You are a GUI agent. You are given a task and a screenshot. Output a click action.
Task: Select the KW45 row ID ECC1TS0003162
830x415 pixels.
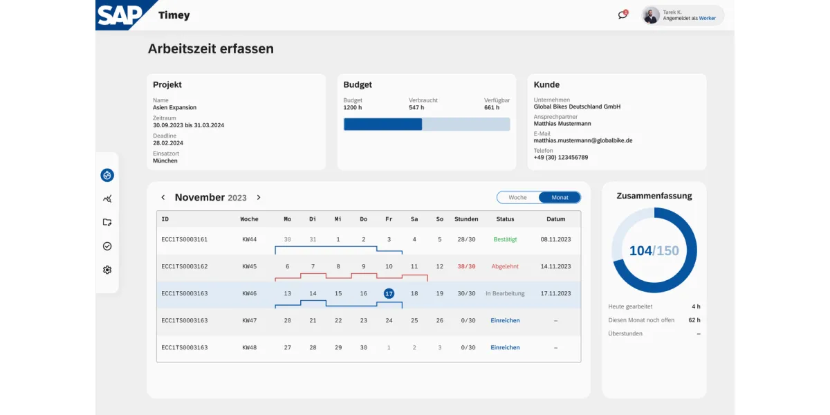tap(185, 266)
